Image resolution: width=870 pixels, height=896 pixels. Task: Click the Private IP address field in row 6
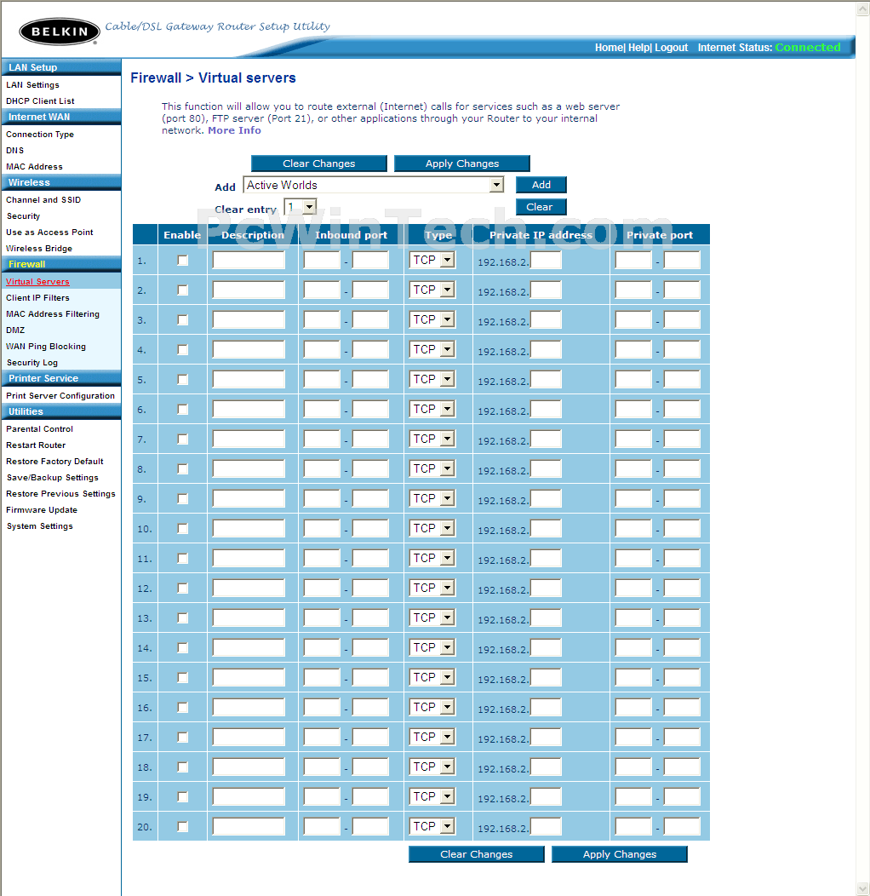tap(547, 409)
